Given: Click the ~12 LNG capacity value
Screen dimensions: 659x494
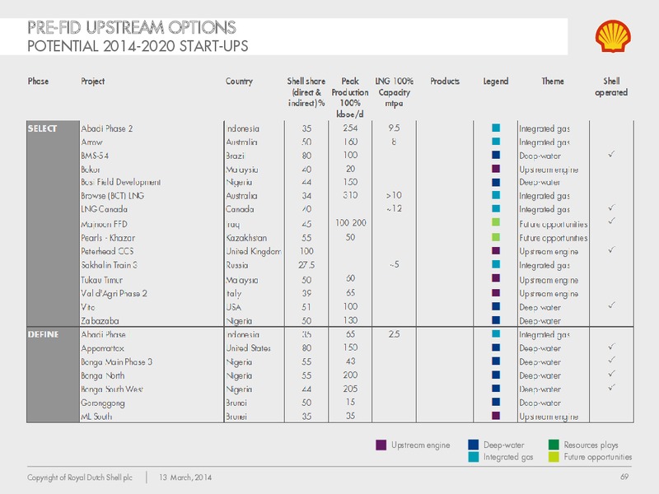Looking at the screenshot, I should [x=394, y=208].
